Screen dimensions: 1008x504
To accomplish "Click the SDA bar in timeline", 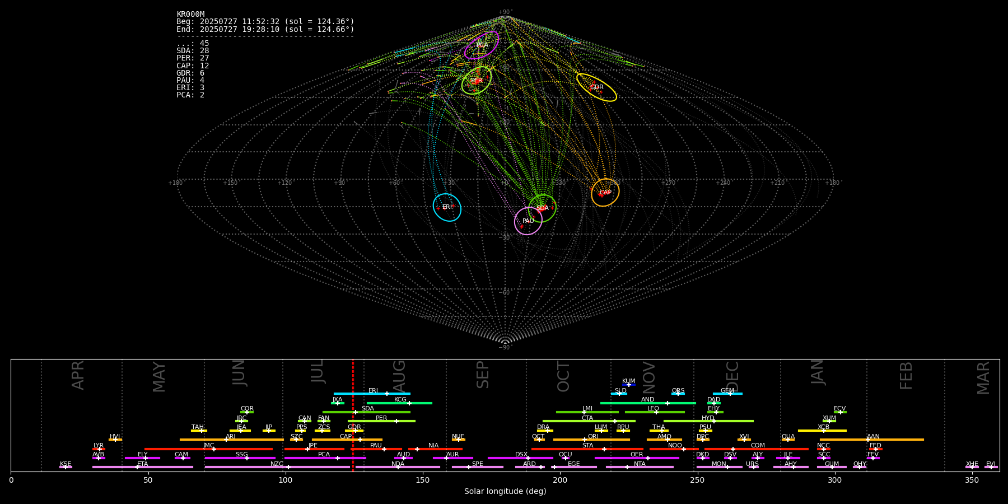I will tap(366, 412).
